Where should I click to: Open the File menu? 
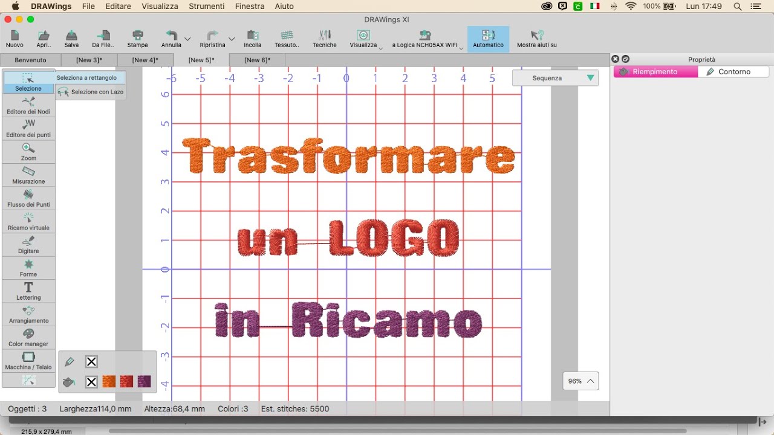coord(88,6)
